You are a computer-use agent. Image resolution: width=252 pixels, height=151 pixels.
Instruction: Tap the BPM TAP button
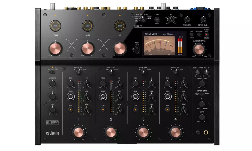[157, 19]
